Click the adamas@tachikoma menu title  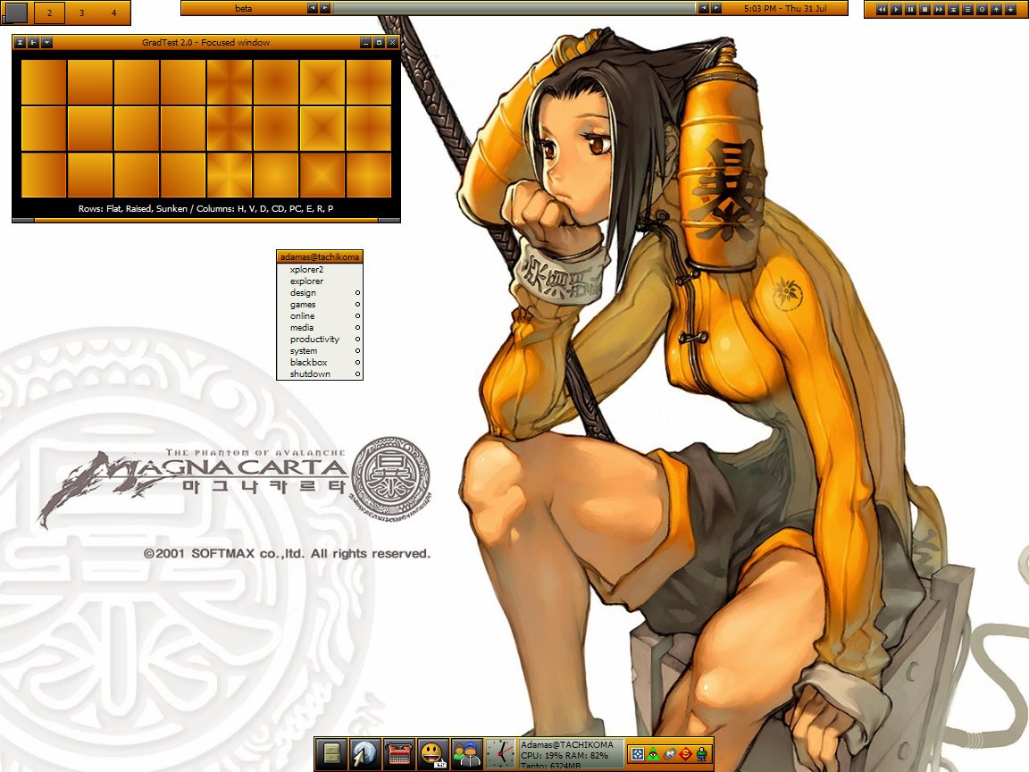click(320, 256)
